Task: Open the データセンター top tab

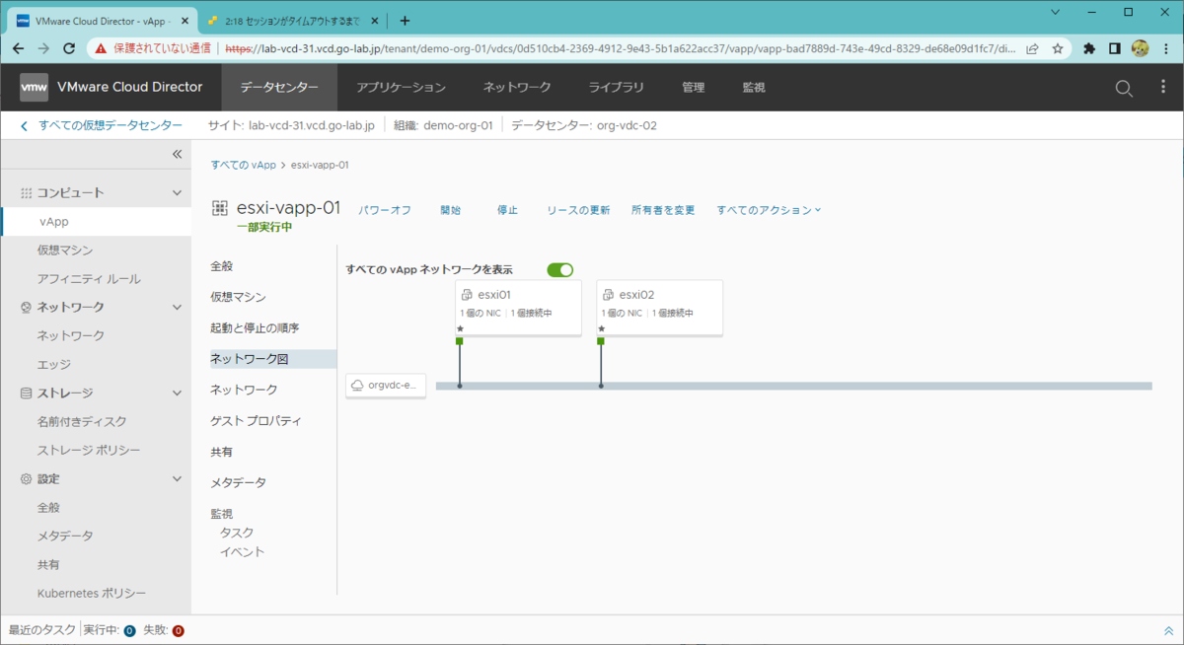Action: [279, 87]
